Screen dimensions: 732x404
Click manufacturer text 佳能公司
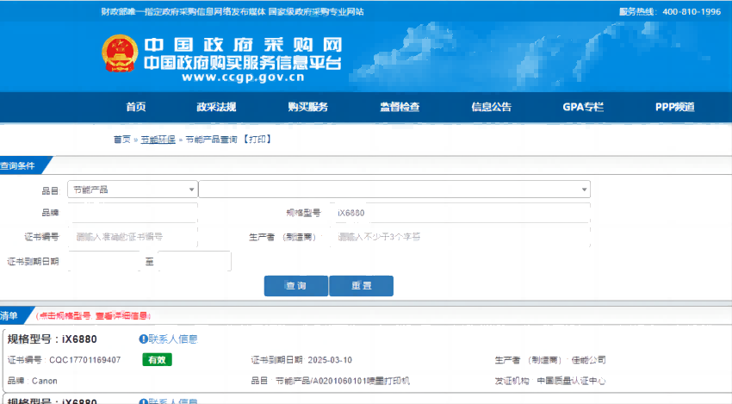point(589,360)
